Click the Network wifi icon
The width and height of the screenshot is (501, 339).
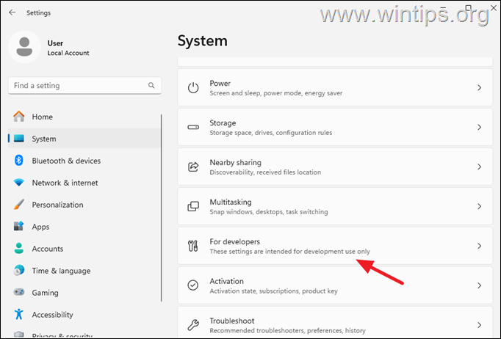(19, 183)
